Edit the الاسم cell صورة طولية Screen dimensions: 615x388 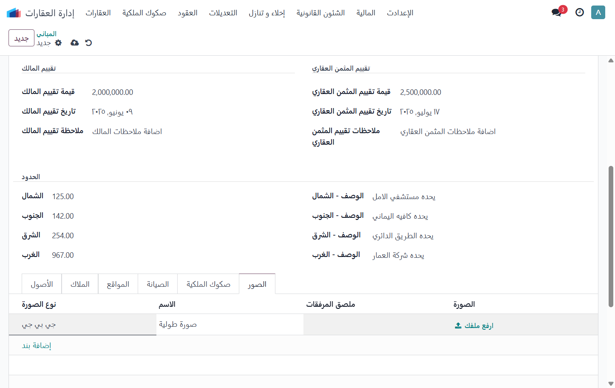[230, 325]
